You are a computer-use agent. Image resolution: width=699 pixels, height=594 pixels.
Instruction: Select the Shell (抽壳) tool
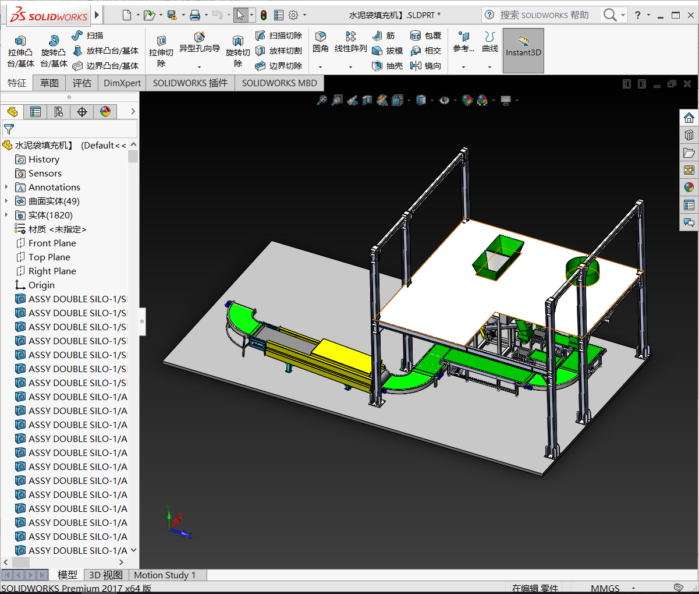[x=387, y=66]
